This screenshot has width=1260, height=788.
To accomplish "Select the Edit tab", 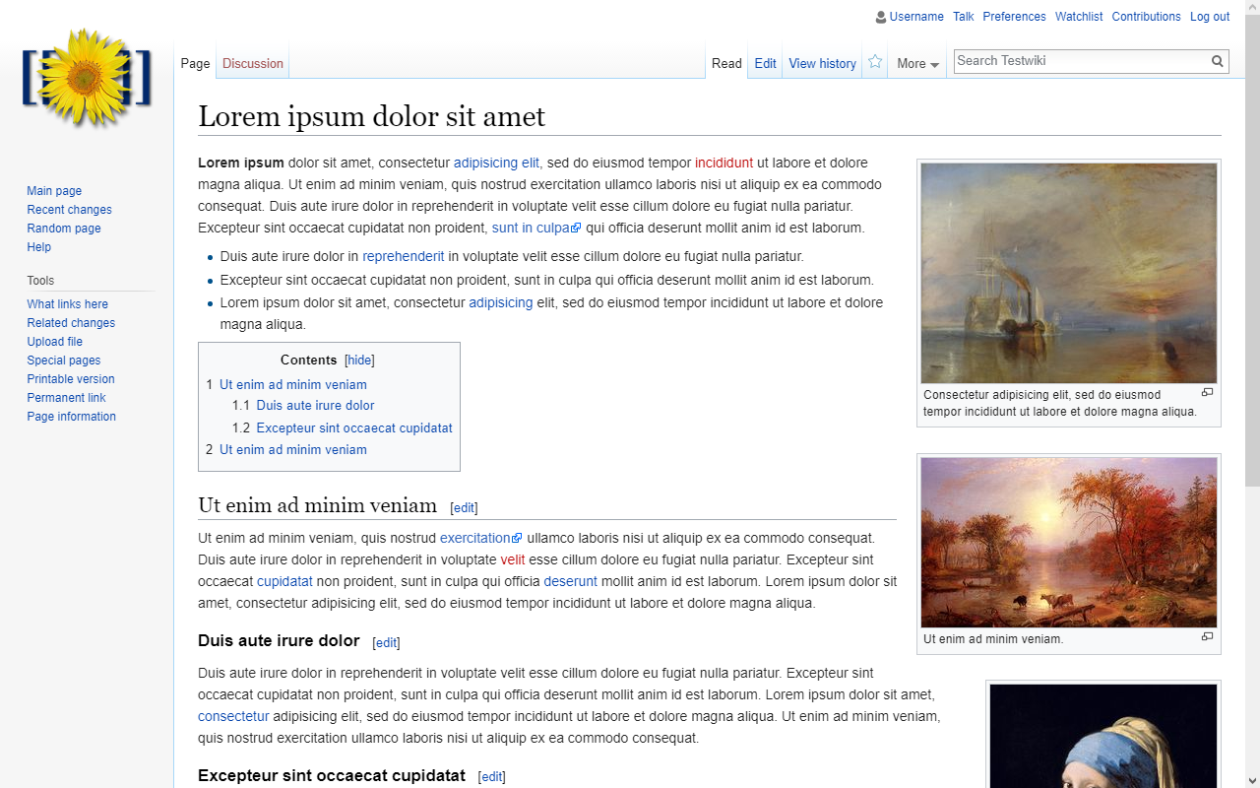I will (x=765, y=63).
